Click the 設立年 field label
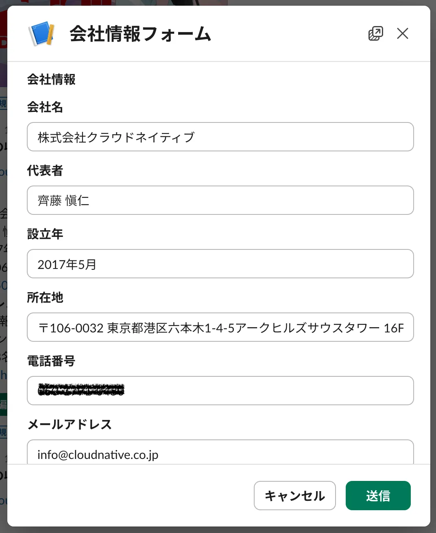The height and width of the screenshot is (533, 436). point(45,234)
